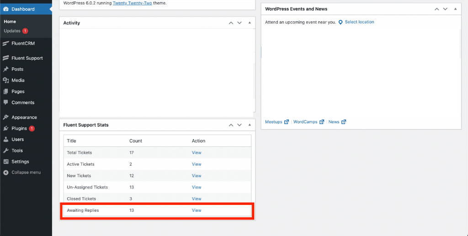Click the Tools wrench icon

click(x=5, y=151)
